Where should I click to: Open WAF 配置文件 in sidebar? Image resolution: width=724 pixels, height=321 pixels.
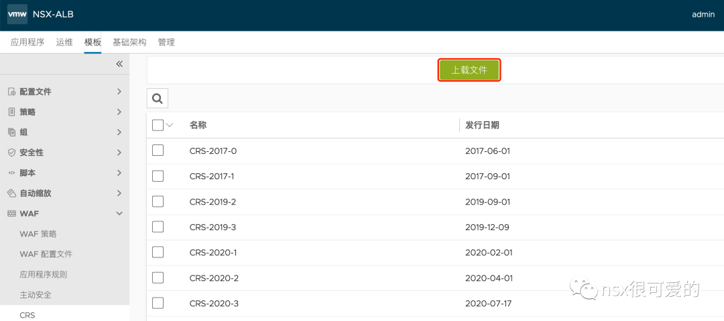pos(46,254)
